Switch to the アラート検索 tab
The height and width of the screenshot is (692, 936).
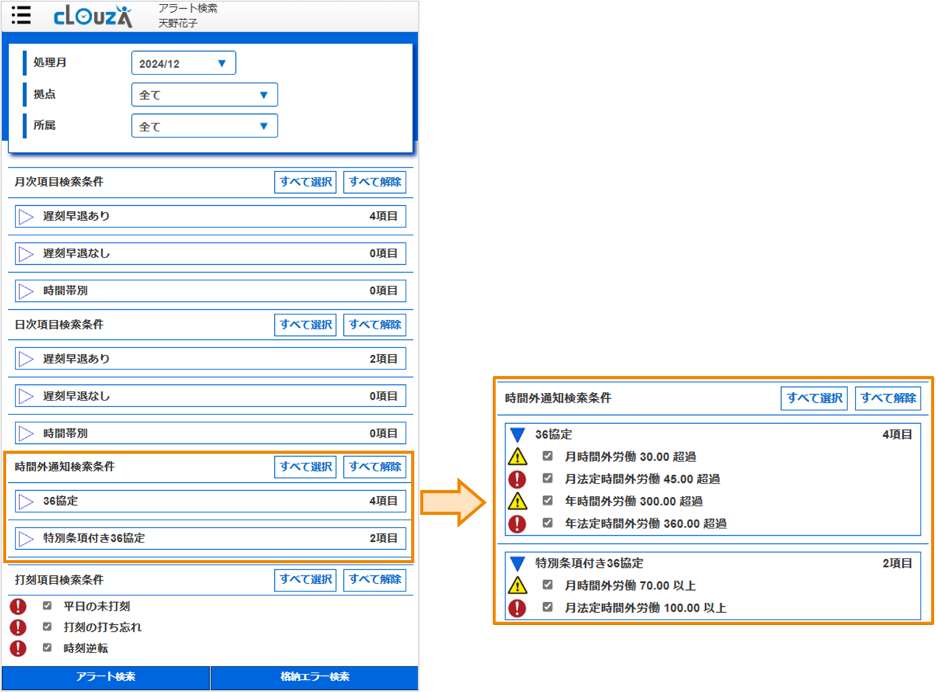(106, 677)
